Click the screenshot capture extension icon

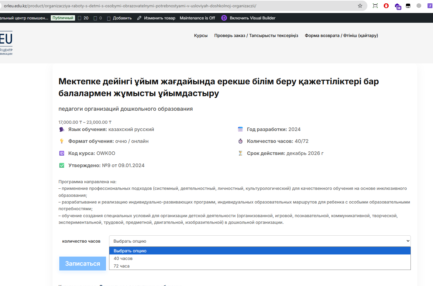click(x=375, y=6)
